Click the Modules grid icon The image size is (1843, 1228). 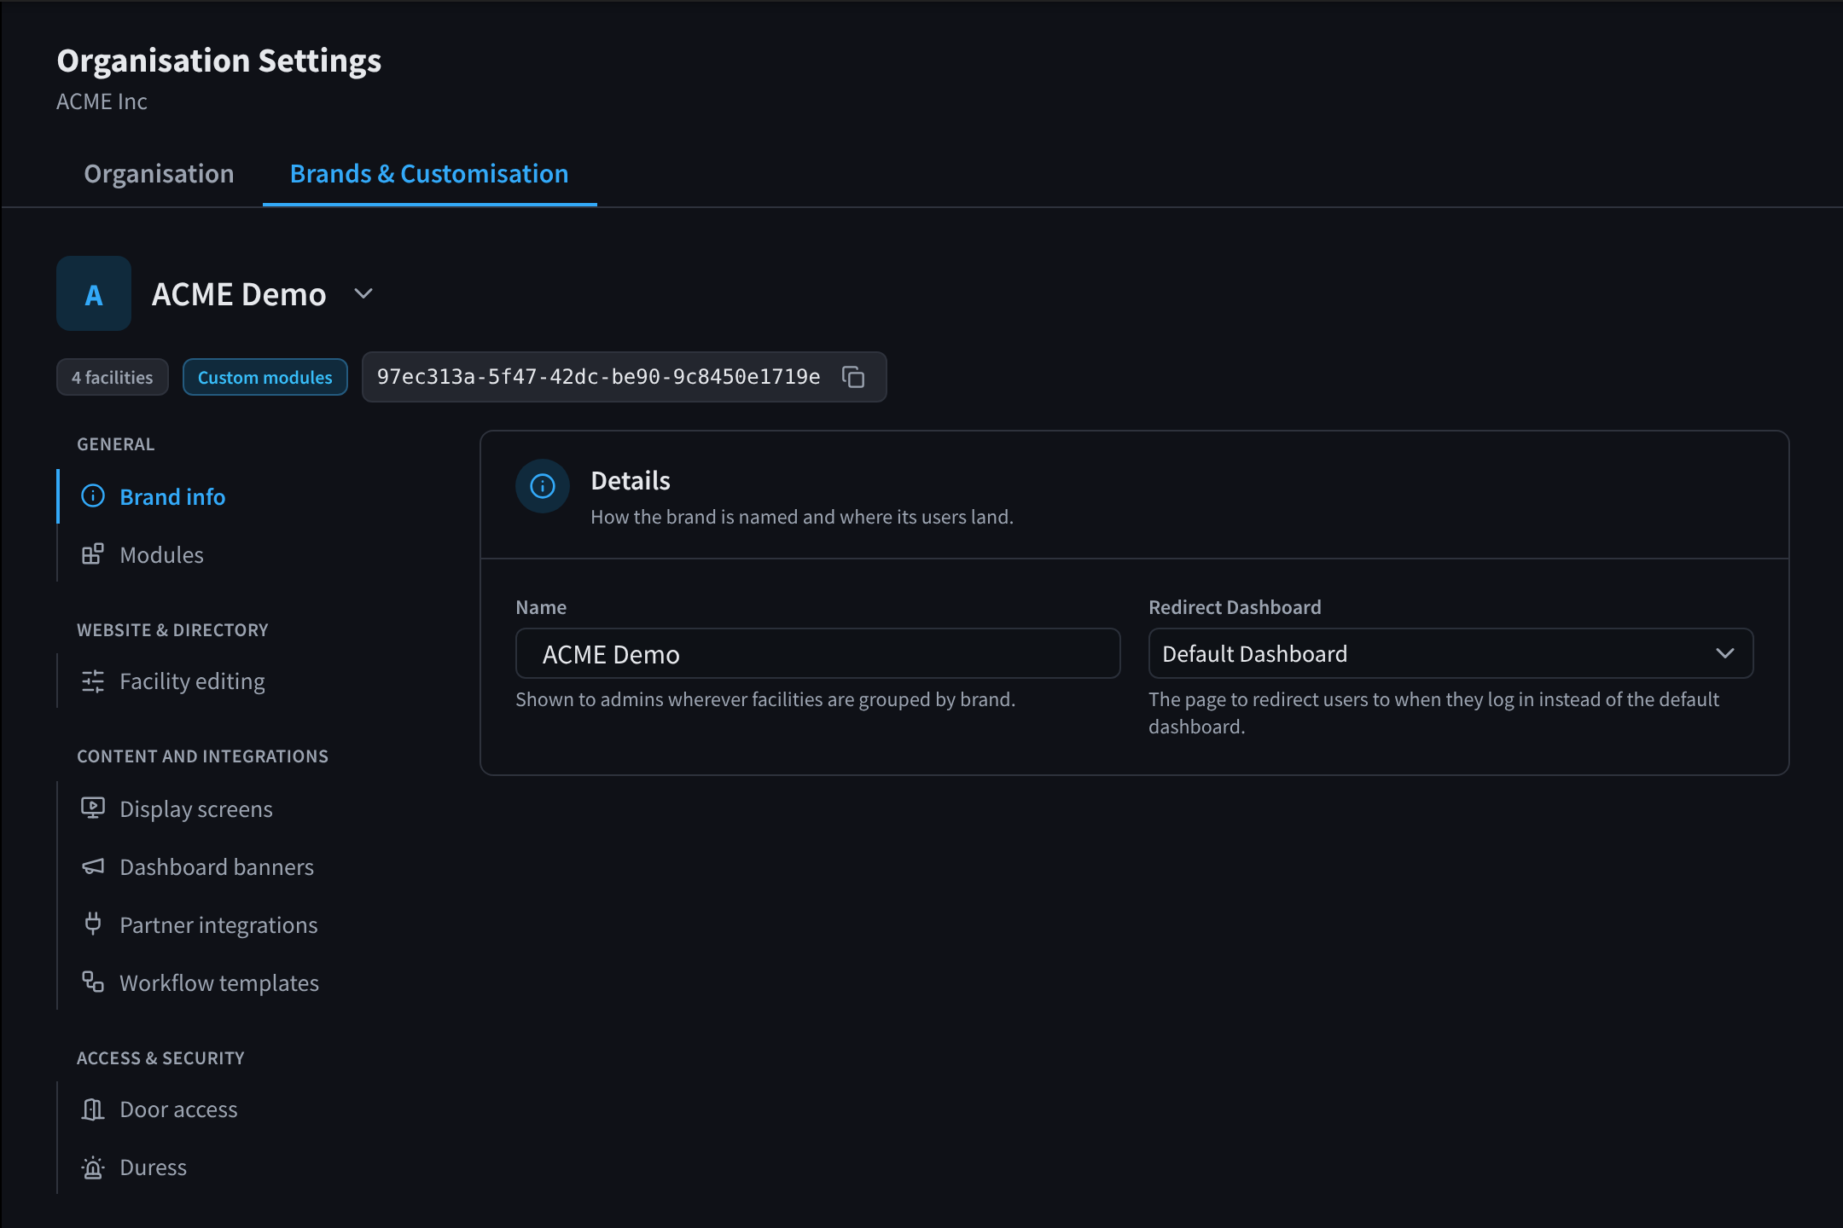93,554
